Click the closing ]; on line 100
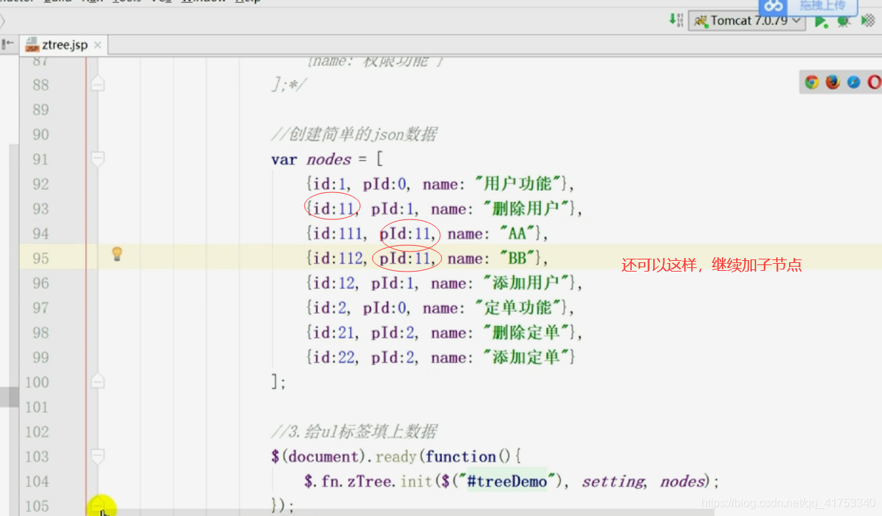882x516 pixels. point(278,382)
